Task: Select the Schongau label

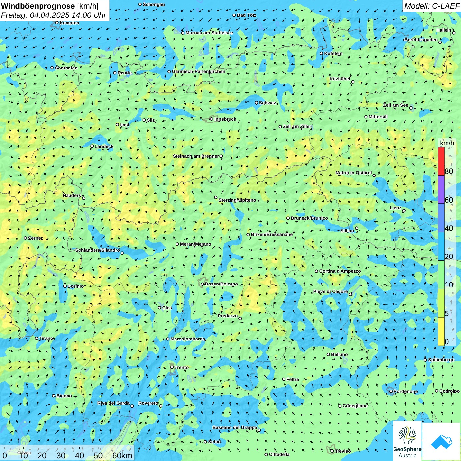Action: (153, 4)
